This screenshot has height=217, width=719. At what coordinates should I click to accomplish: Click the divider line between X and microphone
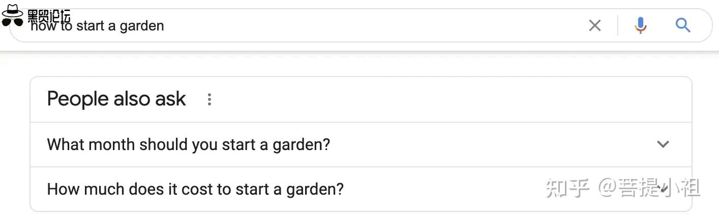(618, 25)
